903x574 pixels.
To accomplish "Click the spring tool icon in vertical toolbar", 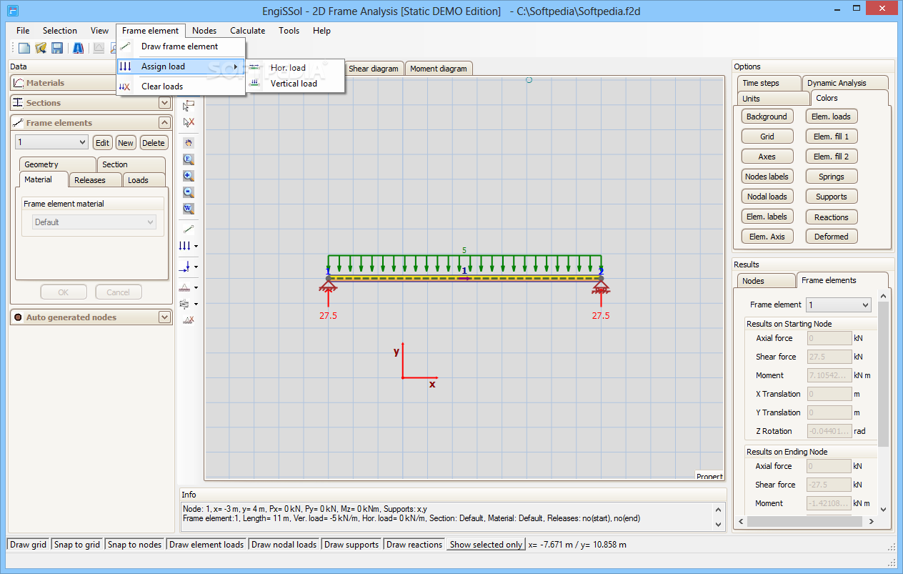I will pos(185,304).
